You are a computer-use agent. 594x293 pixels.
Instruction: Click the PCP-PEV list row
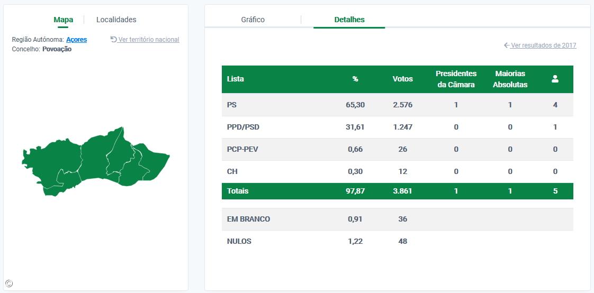(397, 149)
